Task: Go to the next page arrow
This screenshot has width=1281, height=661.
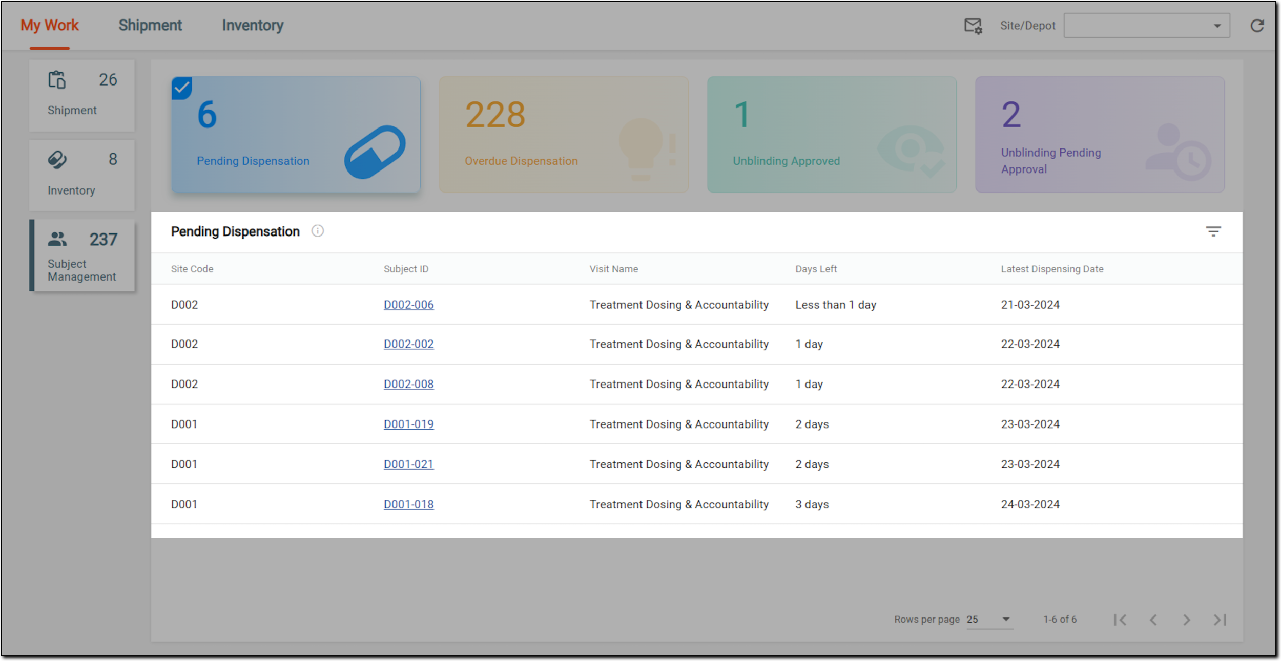Action: click(x=1187, y=620)
